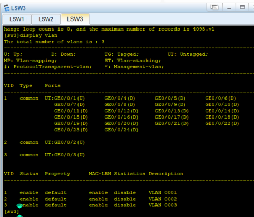254x217 pixels.
Task: Click port GE0/0/21(D)
Action: click(172, 124)
